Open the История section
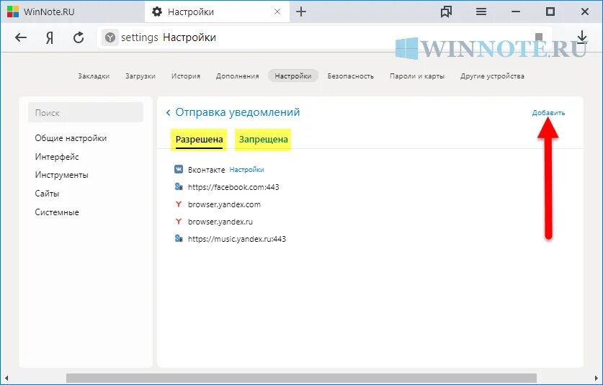Screen dimensions: 603x385 pyautogui.click(x=186, y=76)
